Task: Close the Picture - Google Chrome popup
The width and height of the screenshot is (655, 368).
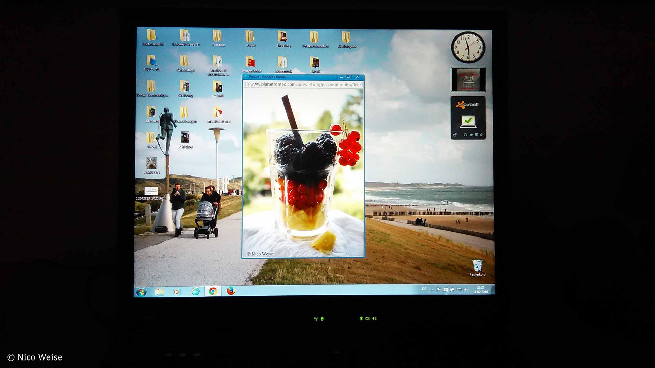Action: [357, 77]
